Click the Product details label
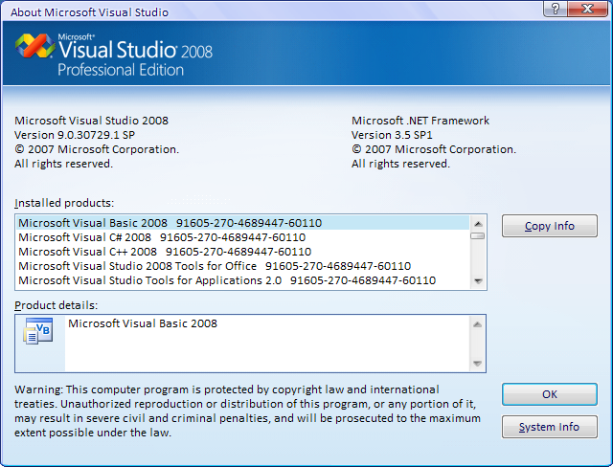This screenshot has height=467, width=613. (x=56, y=305)
